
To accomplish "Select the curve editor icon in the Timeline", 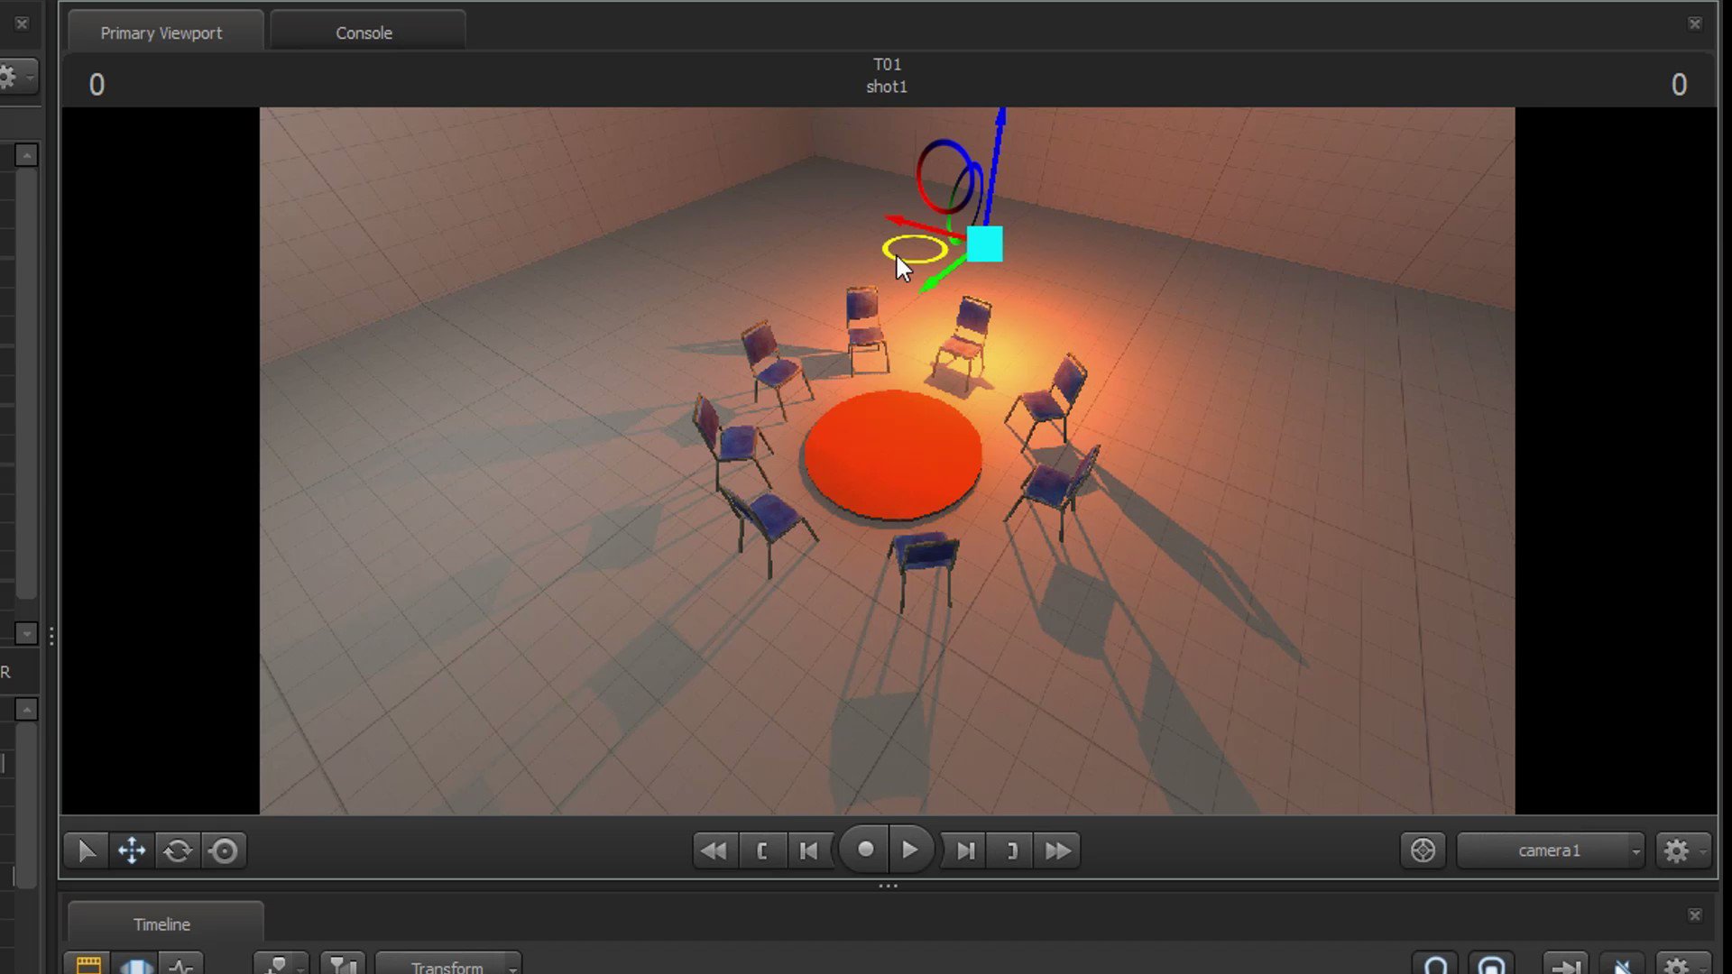I will (x=181, y=965).
